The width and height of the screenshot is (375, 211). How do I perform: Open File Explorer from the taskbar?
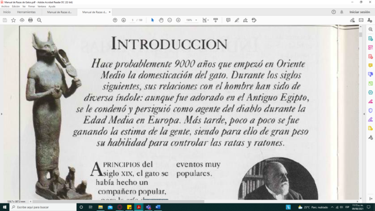coord(100,207)
